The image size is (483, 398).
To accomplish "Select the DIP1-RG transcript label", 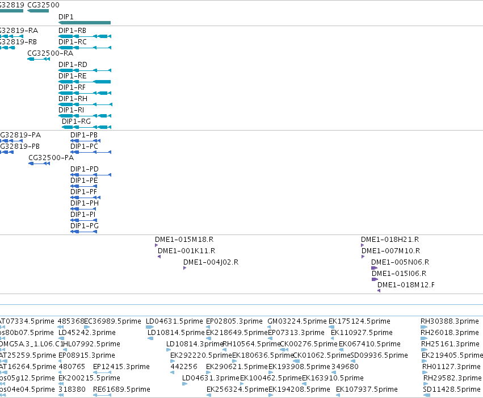I will tap(77, 122).
